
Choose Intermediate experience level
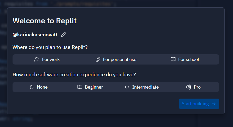[142, 87]
